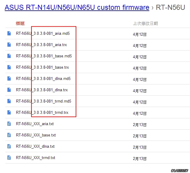Screen dimensions: 190x173
Task: Click 2月13日 date in XXX_trmd.txt row
Action: pos(140,158)
